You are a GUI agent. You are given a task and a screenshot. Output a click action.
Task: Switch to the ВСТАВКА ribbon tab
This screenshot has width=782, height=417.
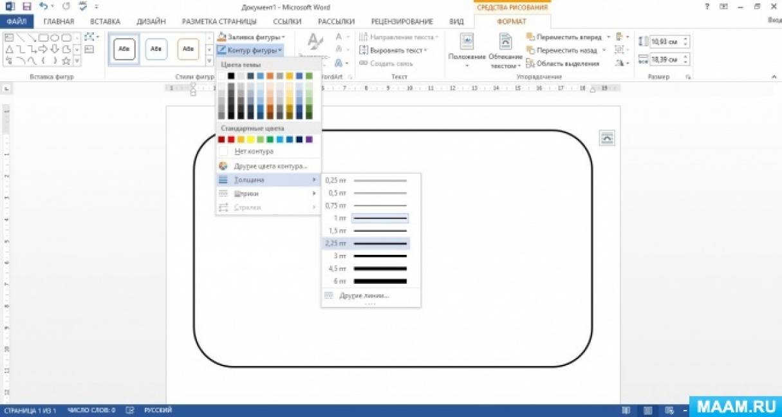(105, 21)
